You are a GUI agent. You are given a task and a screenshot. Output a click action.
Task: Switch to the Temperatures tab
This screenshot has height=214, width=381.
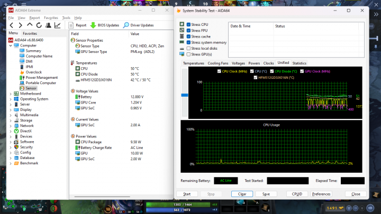[194, 63]
